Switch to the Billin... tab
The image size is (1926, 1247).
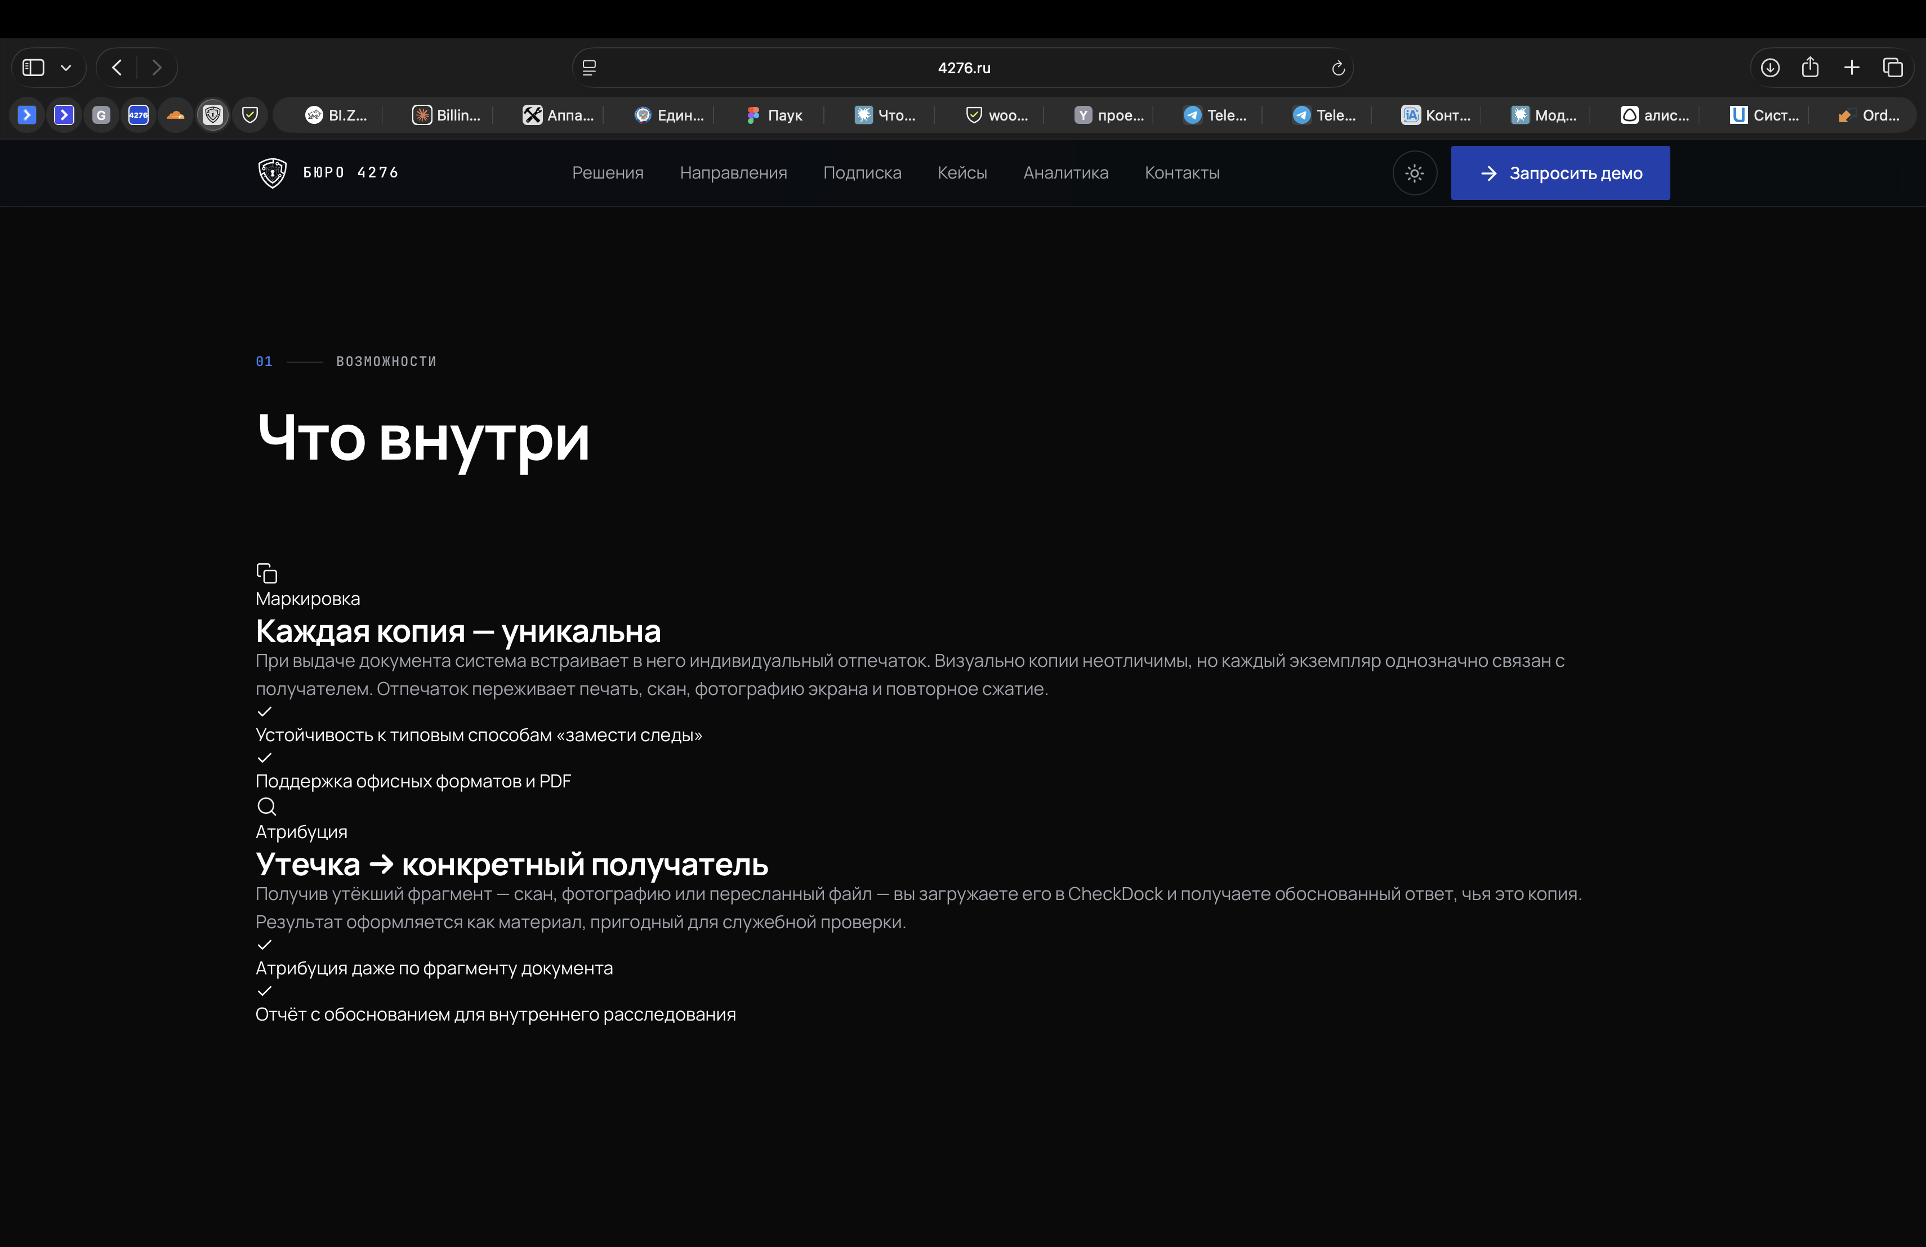pyautogui.click(x=446, y=115)
